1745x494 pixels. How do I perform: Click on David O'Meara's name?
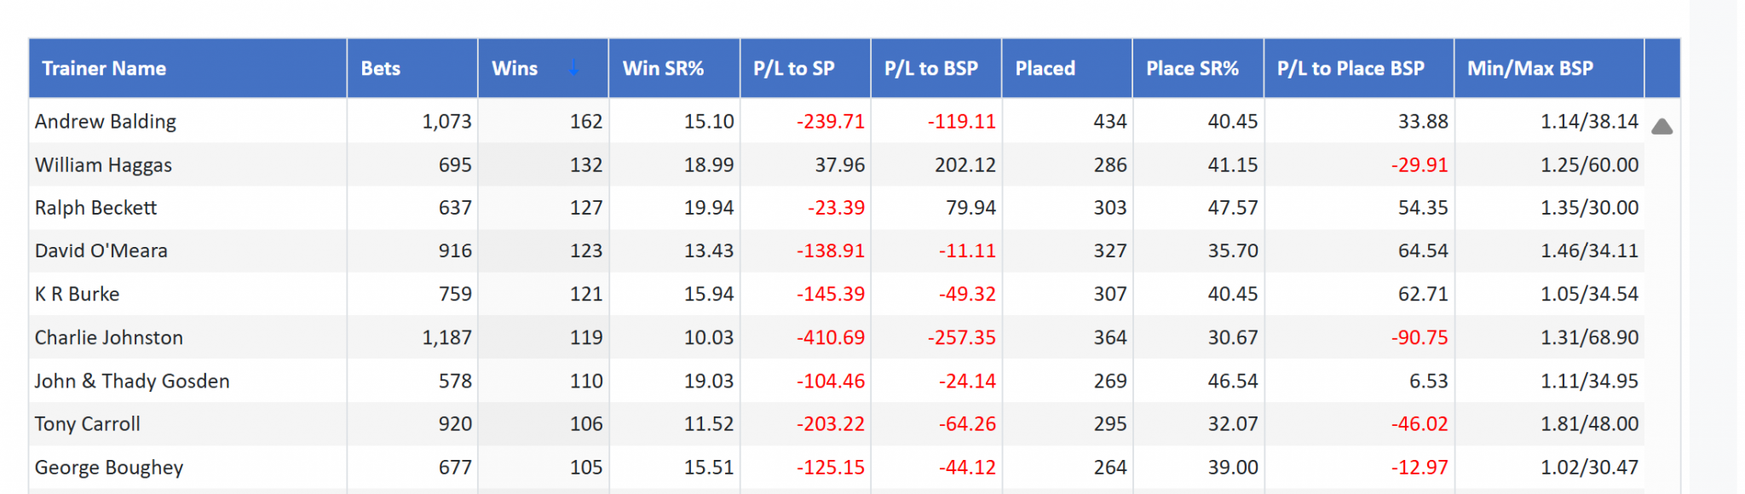coord(101,251)
